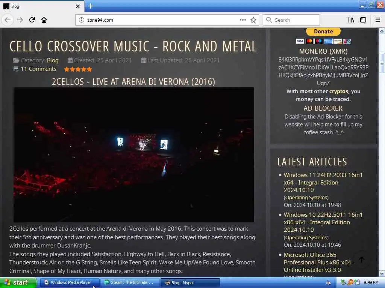This screenshot has height=288, width=385.
Task: Switch to Steam taskbar item
Action: 130,283
